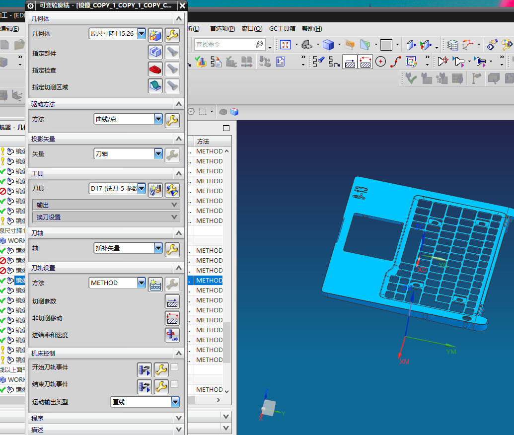
Task: Open 进给率和速度 feeds and speeds icon
Action: pos(172,335)
